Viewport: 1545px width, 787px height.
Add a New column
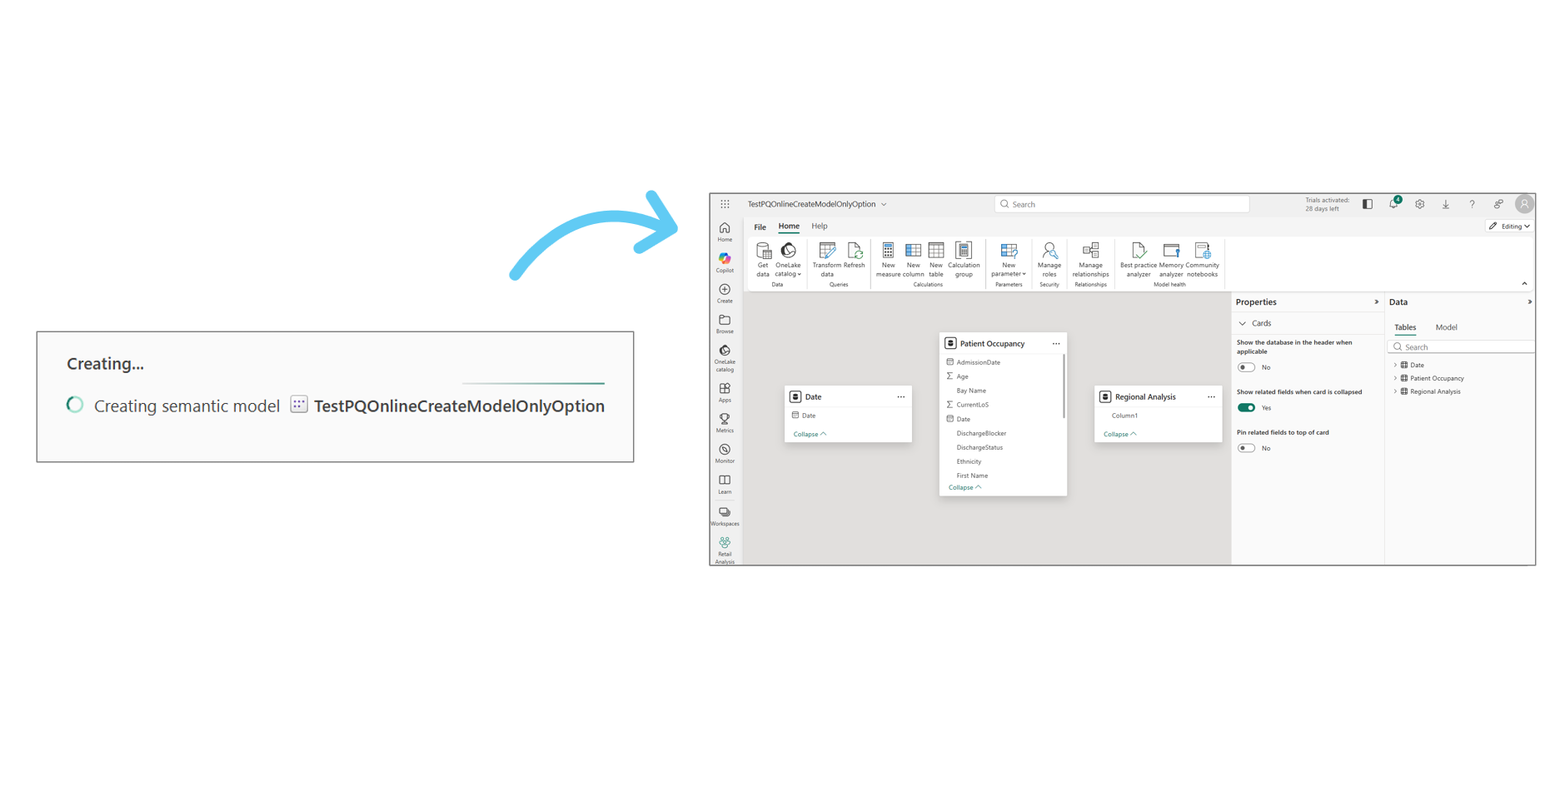pos(913,260)
